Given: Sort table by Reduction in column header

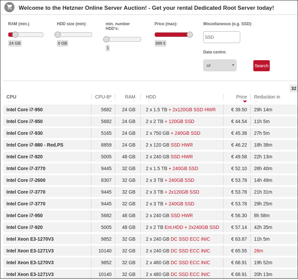Looking at the screenshot, I should tap(267, 97).
